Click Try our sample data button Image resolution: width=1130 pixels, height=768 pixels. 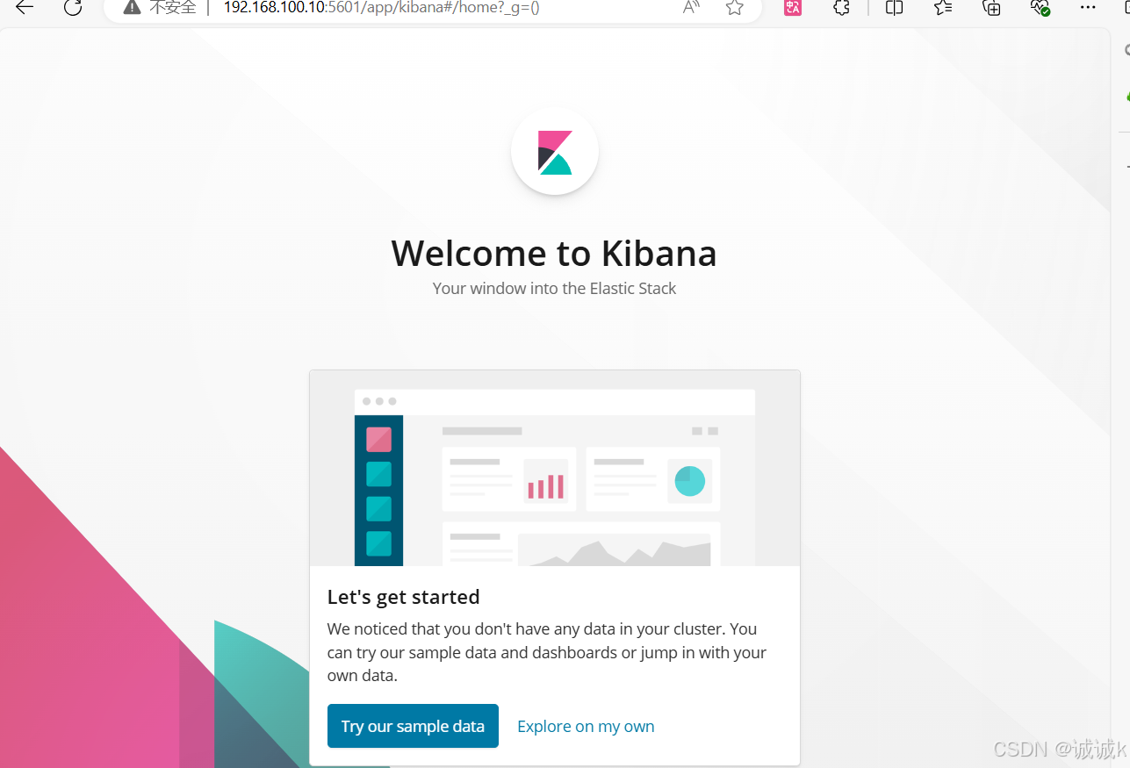tap(413, 726)
